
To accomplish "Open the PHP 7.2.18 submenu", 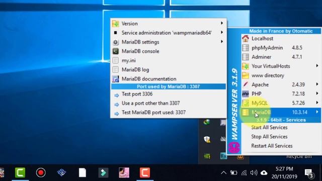I will tap(281, 94).
